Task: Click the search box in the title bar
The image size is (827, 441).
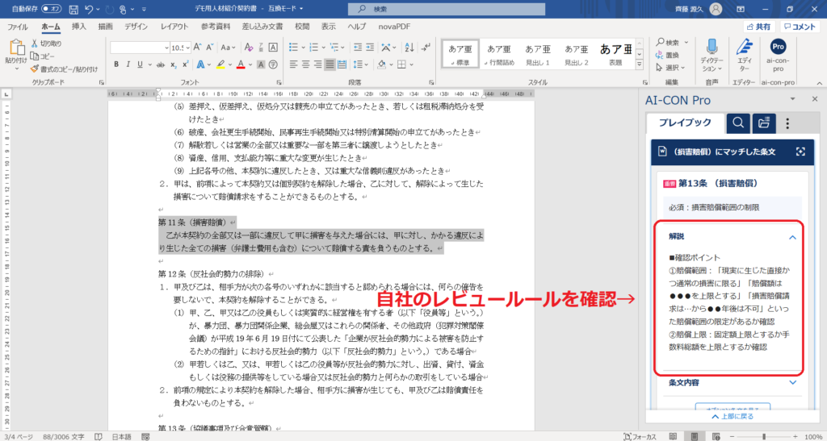Action: click(x=447, y=9)
